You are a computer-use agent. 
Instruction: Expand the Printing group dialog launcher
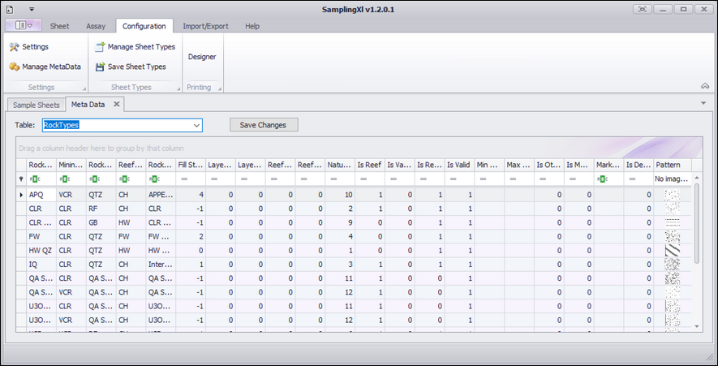click(219, 89)
